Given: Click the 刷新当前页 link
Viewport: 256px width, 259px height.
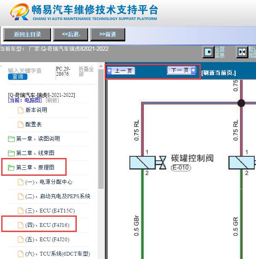Looking at the screenshot, I should click(218, 73).
